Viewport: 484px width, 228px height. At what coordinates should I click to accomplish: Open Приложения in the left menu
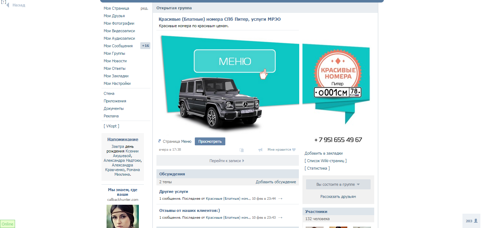[115, 101]
